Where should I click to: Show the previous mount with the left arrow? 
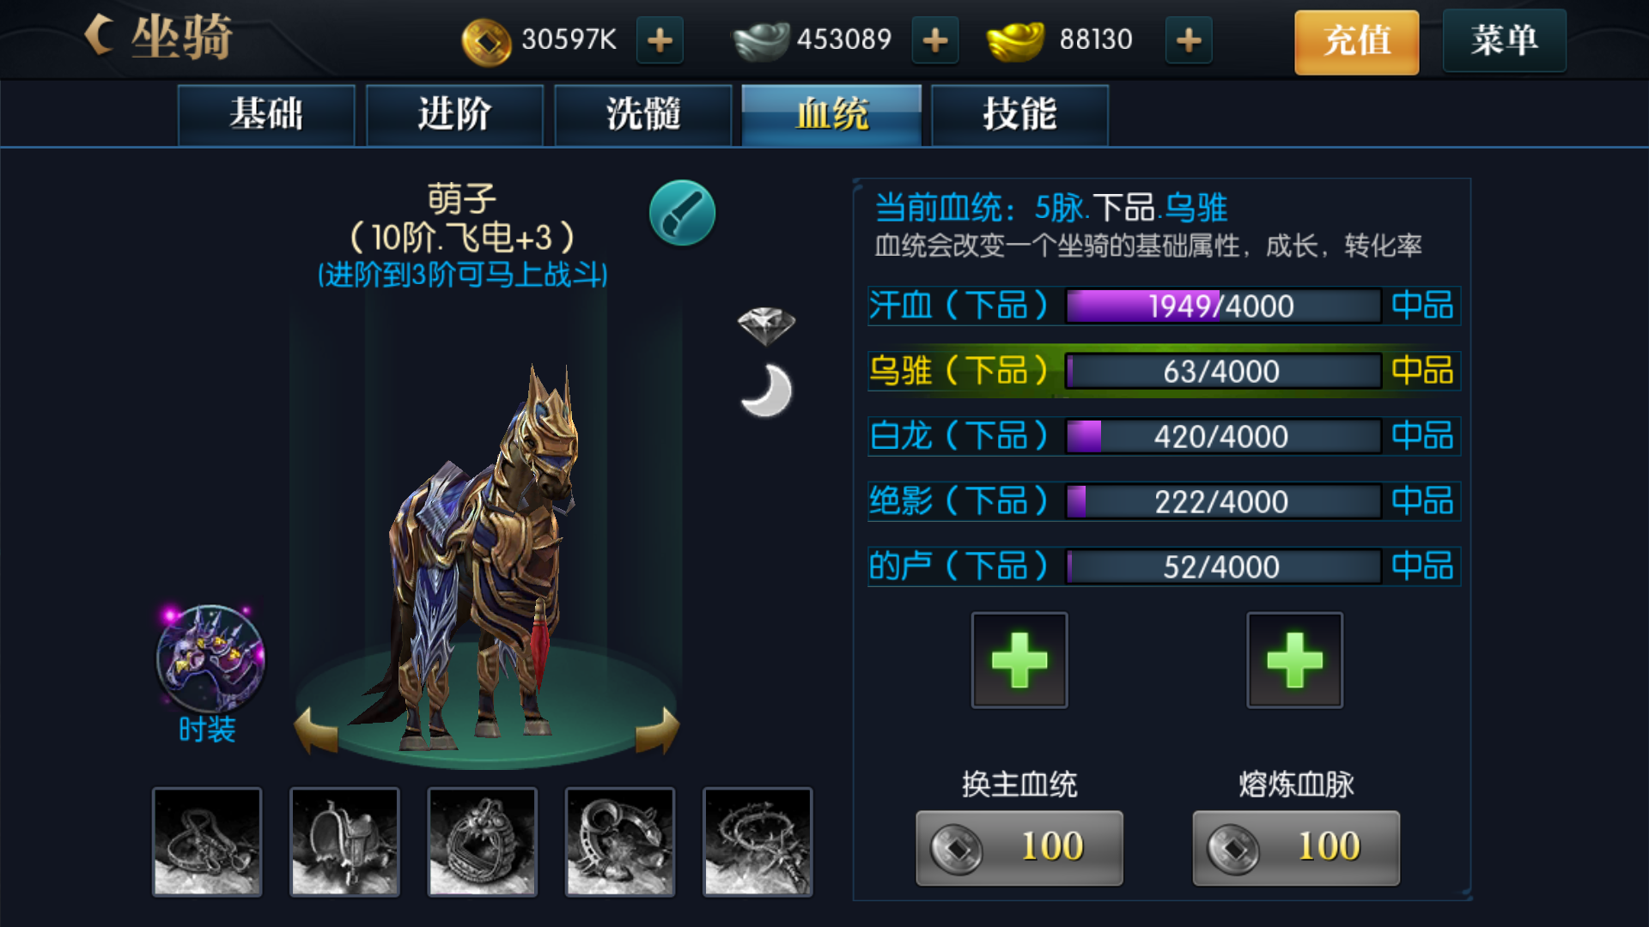[x=316, y=730]
